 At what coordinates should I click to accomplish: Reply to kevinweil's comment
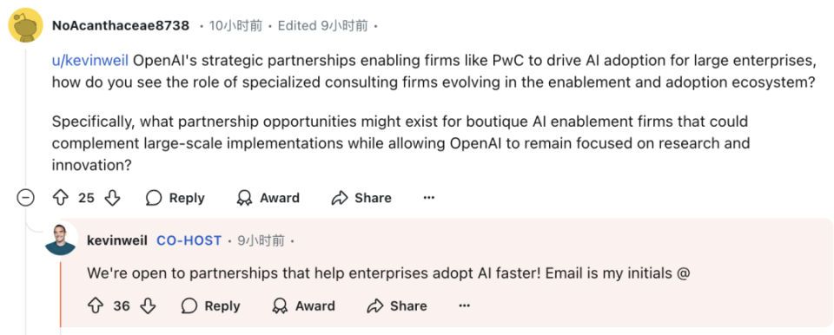tap(210, 305)
